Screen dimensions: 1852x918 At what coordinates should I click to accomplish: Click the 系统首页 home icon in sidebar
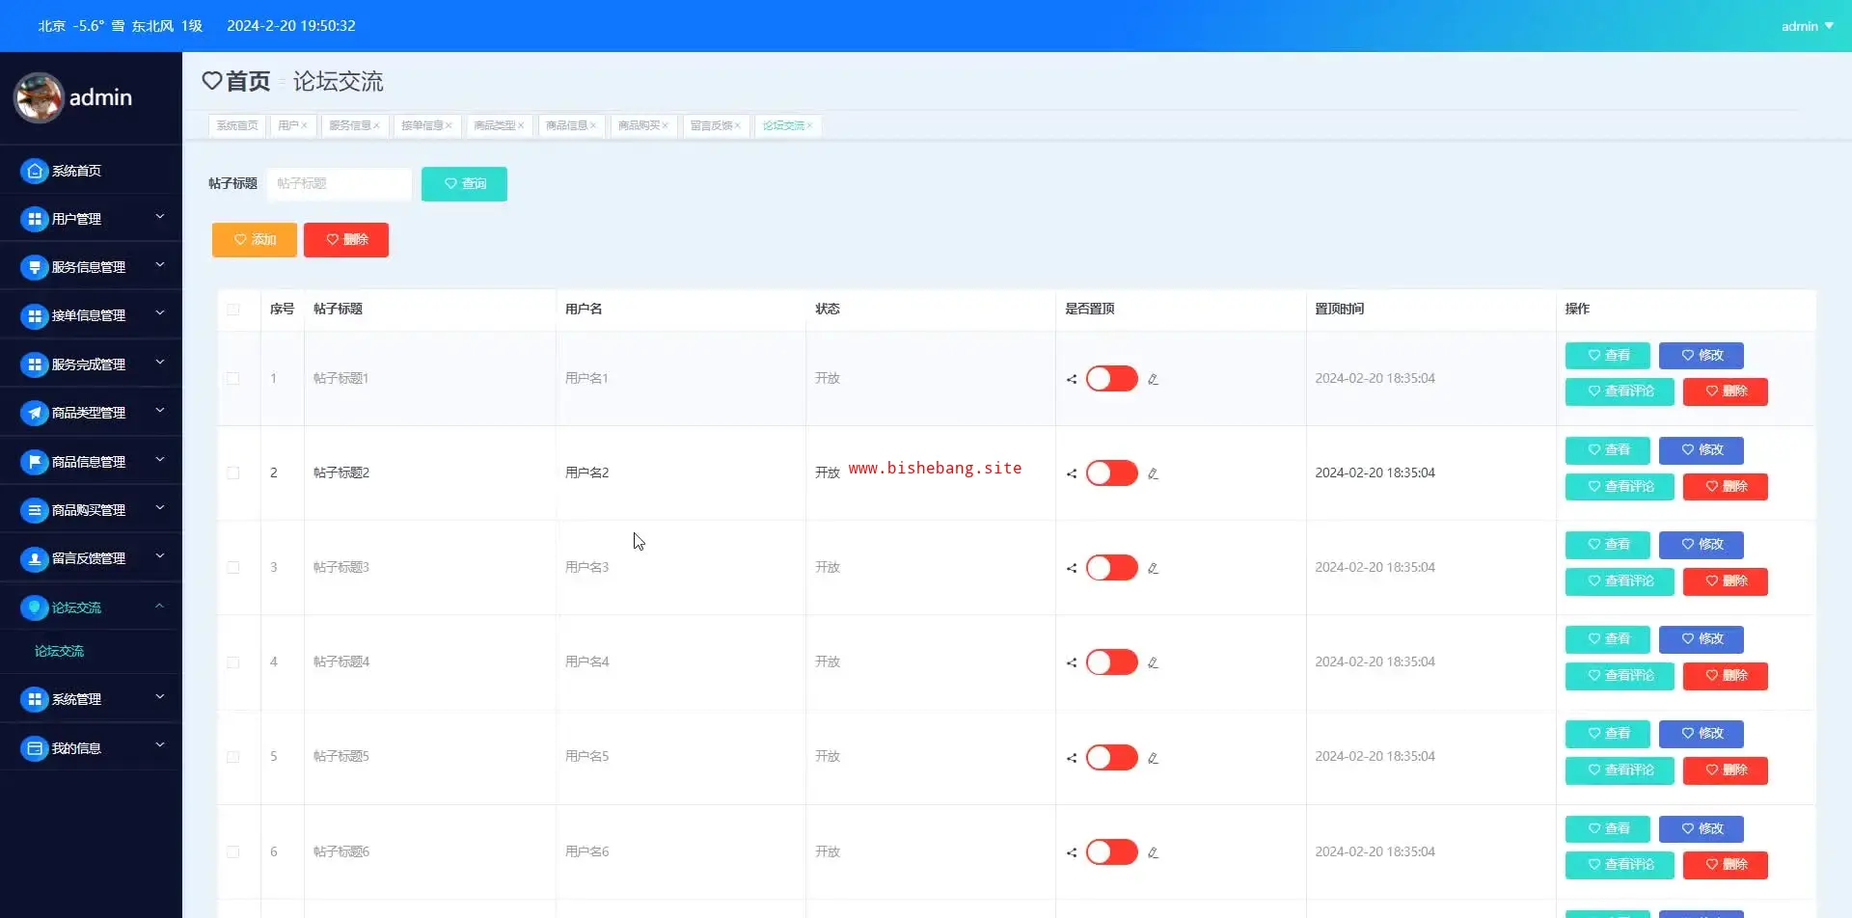coord(35,171)
